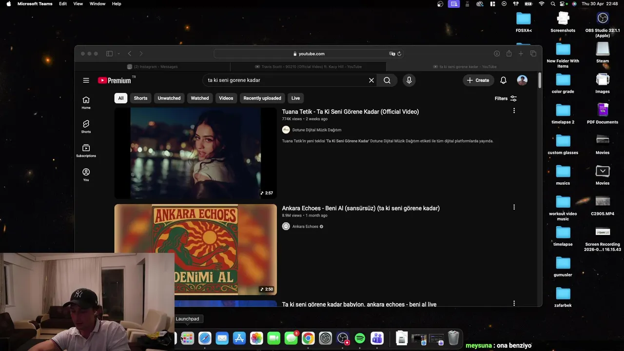
Task: Open babylon live video title
Action: [x=359, y=304]
